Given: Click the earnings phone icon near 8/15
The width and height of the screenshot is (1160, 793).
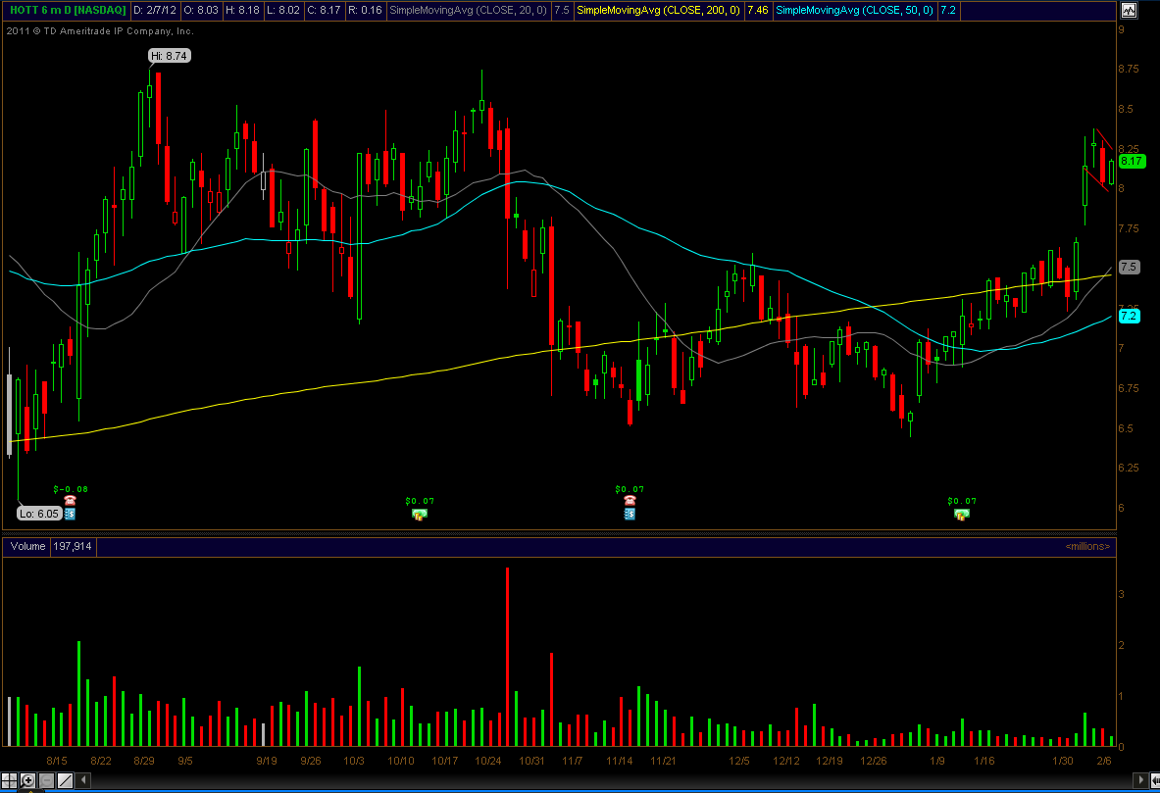Looking at the screenshot, I should pos(71,501).
